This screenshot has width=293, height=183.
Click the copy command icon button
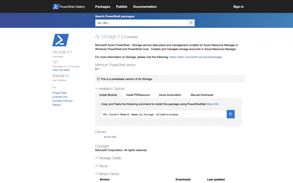click(231, 114)
